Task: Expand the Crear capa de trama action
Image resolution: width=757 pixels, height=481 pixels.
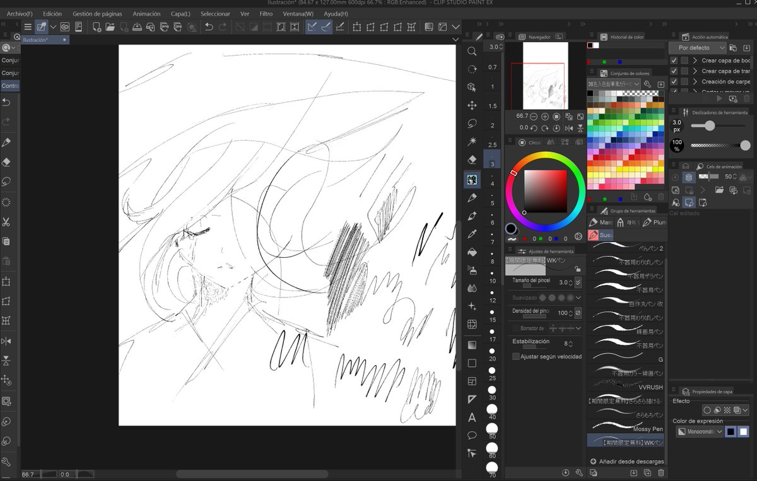Action: point(695,71)
